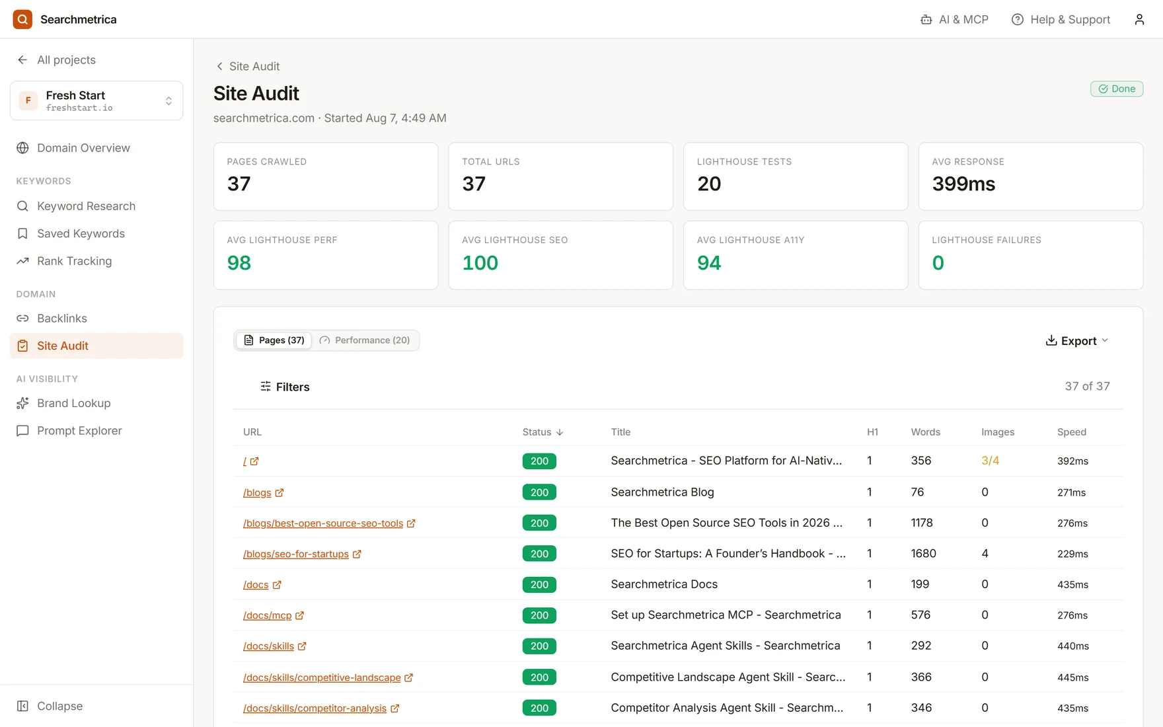Image resolution: width=1163 pixels, height=727 pixels.
Task: Click the 3/4 images value
Action: [x=990, y=461]
